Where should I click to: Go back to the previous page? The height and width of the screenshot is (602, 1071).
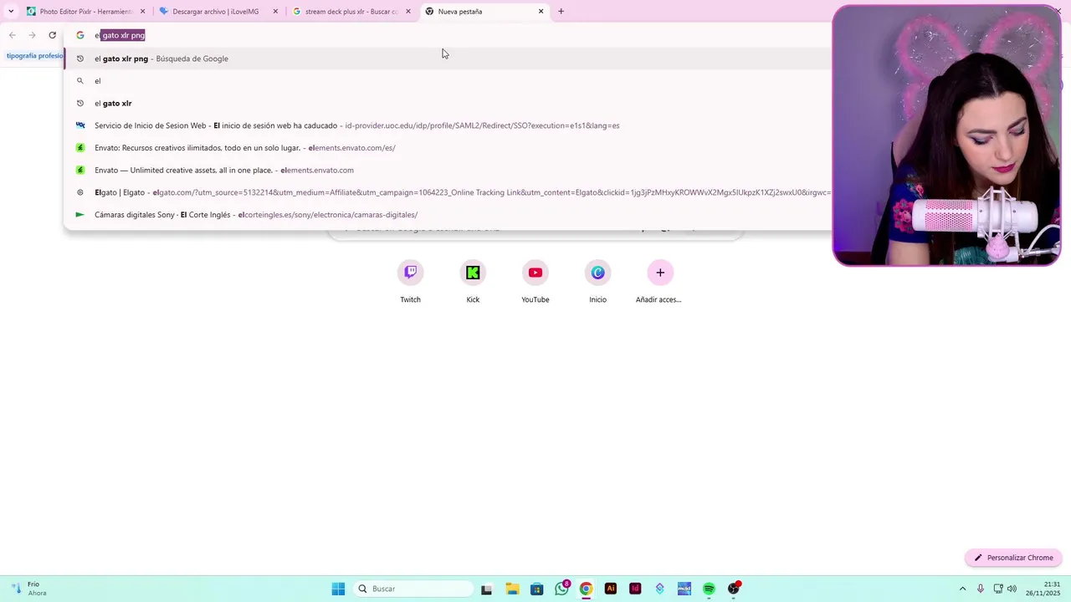point(13,35)
